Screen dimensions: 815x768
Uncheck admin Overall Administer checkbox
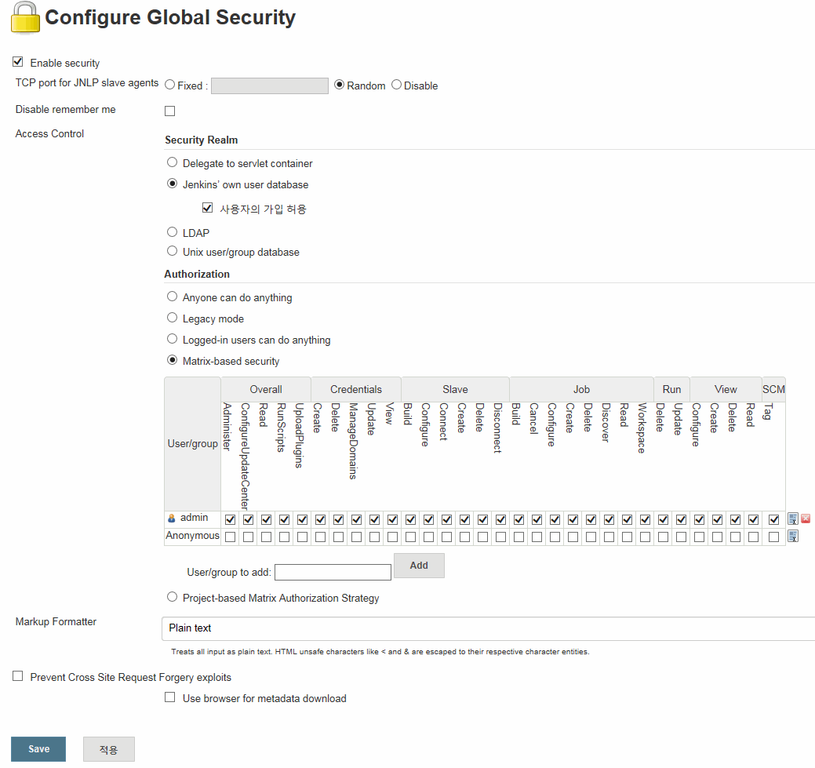pos(231,519)
